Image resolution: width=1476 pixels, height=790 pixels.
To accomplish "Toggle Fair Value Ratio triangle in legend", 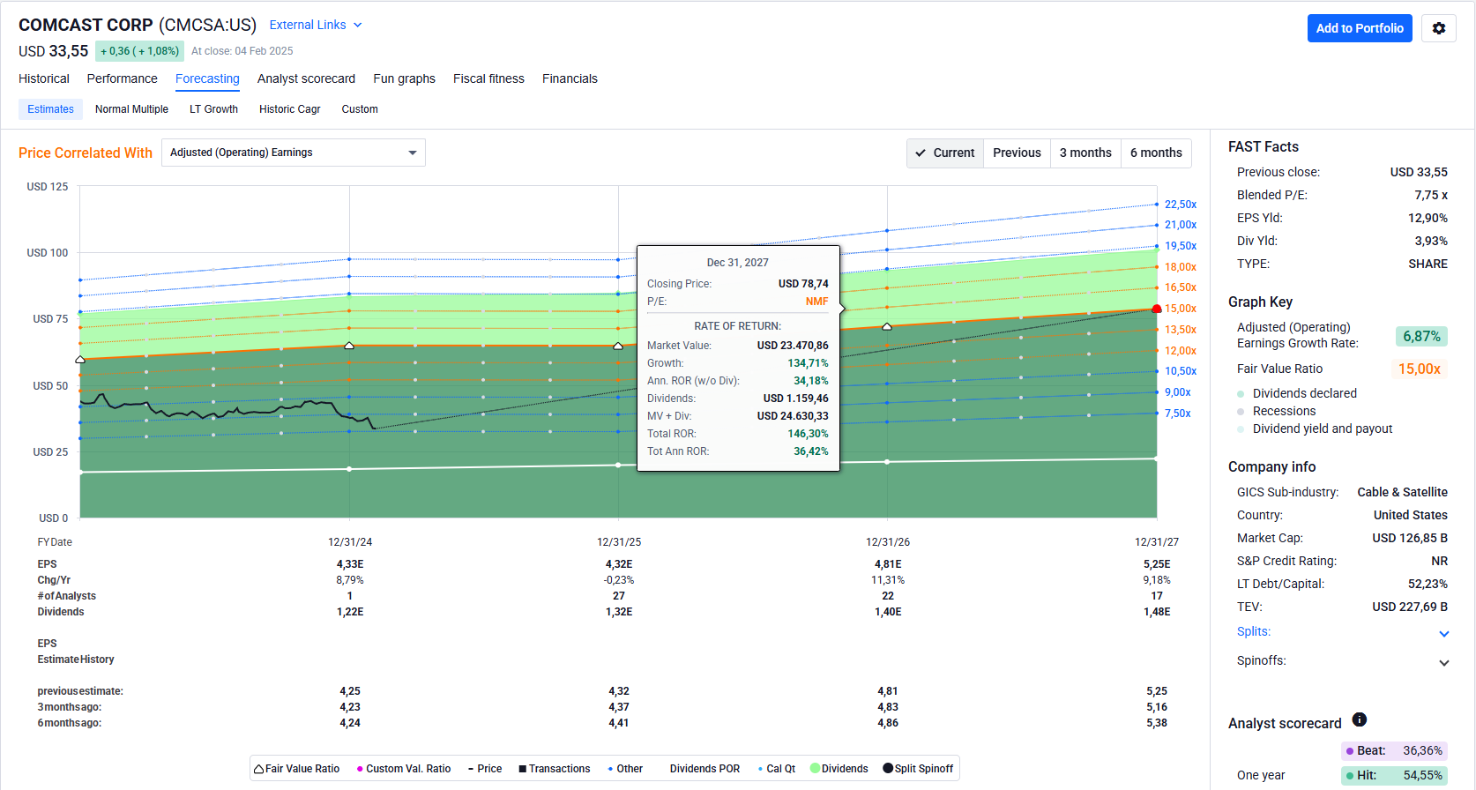I will point(259,769).
